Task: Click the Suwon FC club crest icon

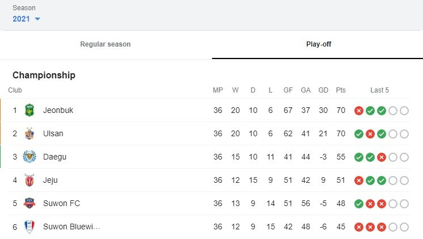Action: (29, 203)
